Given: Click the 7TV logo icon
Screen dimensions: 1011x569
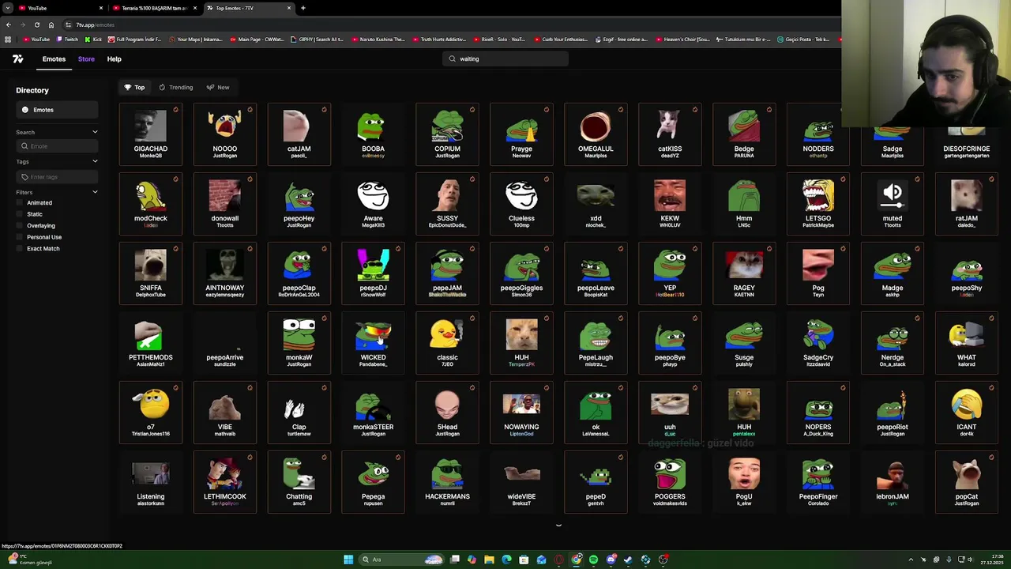Looking at the screenshot, I should (18, 58).
